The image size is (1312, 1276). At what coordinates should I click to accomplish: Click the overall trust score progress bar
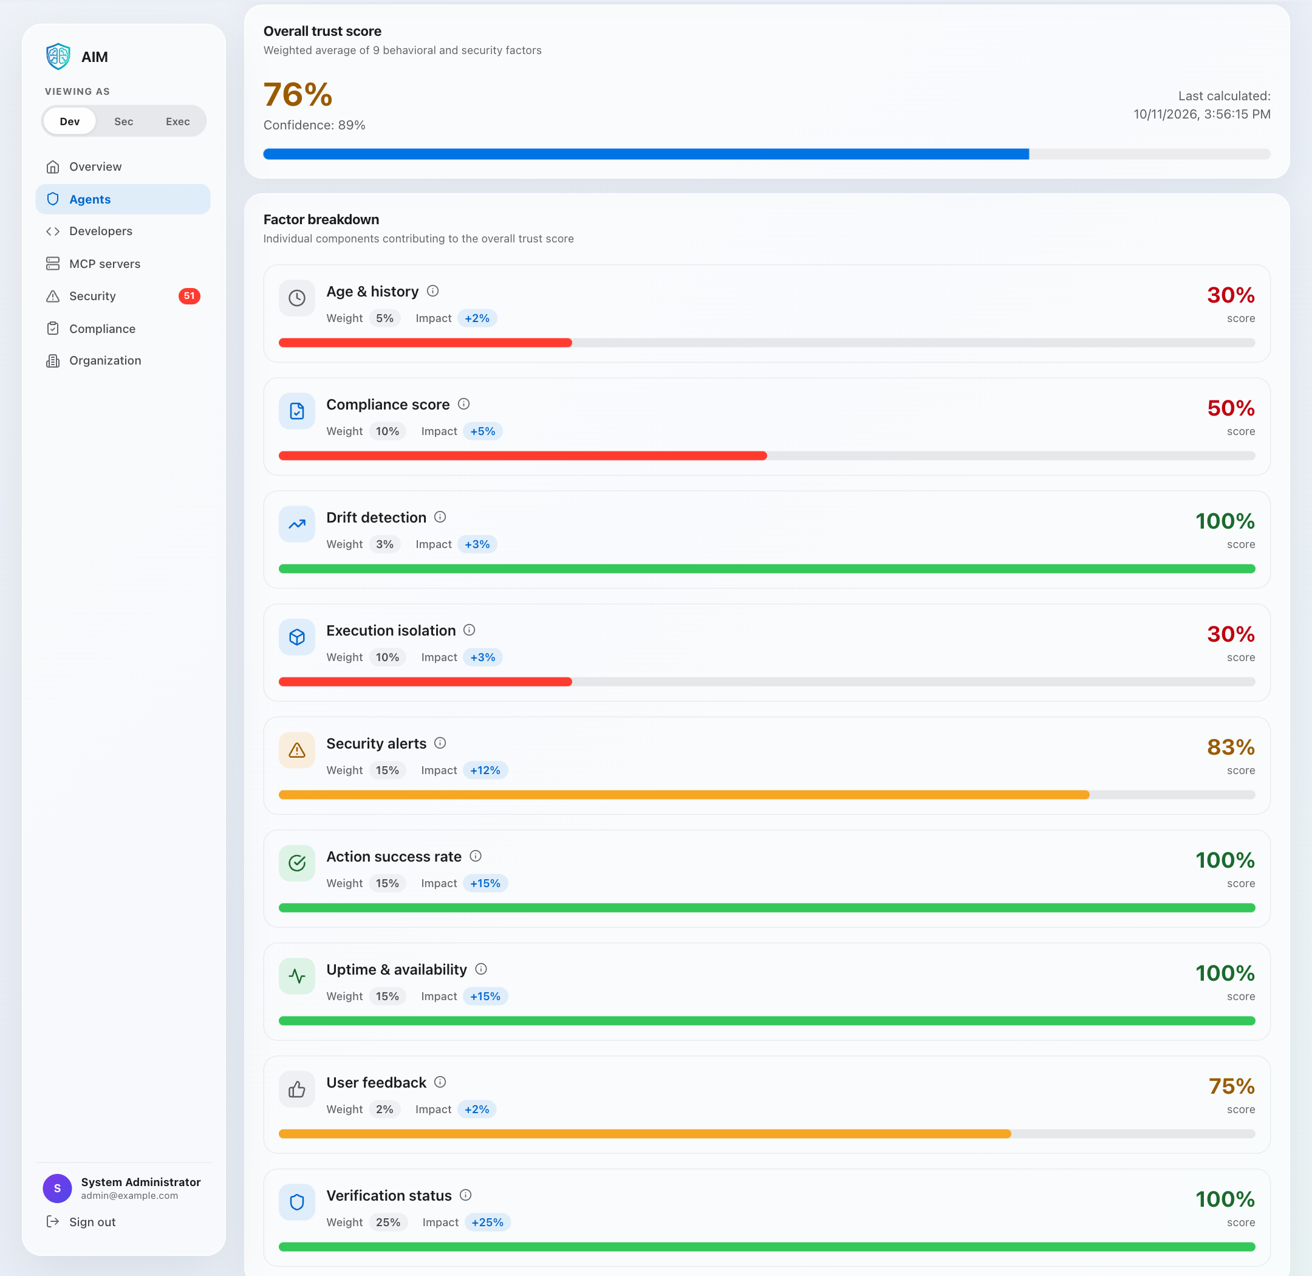(x=767, y=154)
